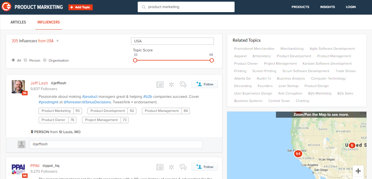372x179 pixels.
Task: Click the 9,270 Followers text
Action: (x=44, y=172)
